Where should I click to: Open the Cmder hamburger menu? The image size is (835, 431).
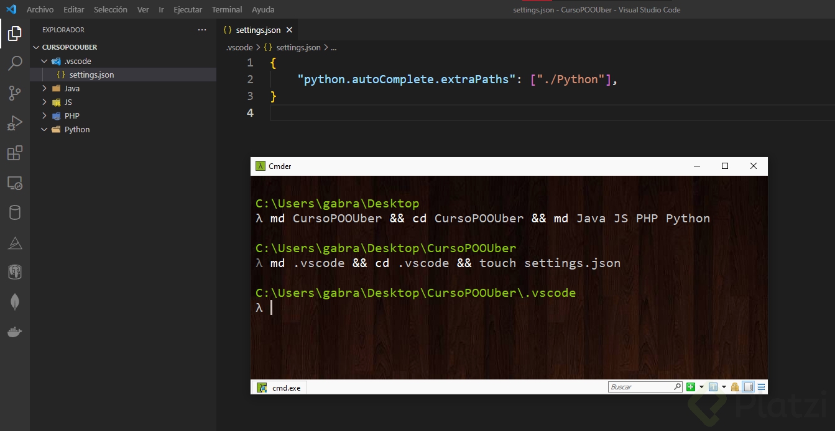[x=760, y=386]
